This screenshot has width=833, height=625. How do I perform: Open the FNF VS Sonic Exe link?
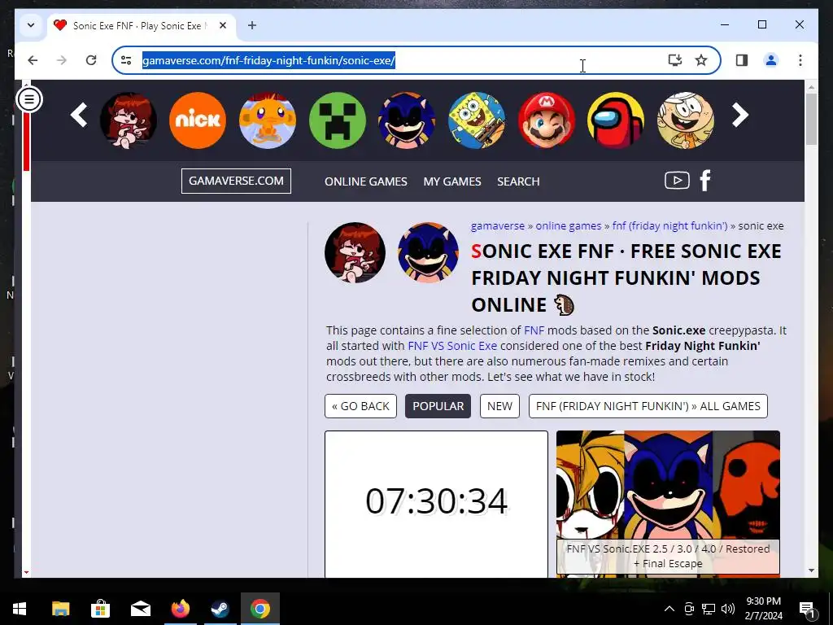click(x=452, y=345)
